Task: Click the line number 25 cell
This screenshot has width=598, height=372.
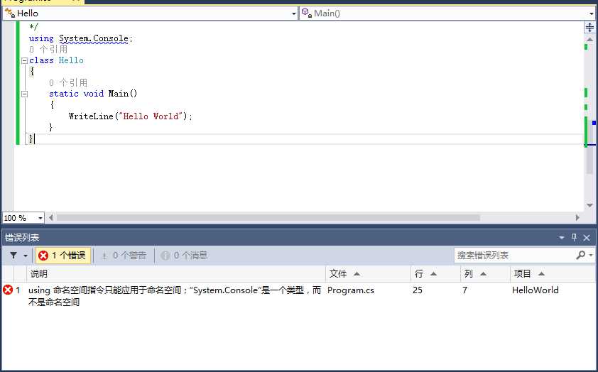Action: pos(417,290)
